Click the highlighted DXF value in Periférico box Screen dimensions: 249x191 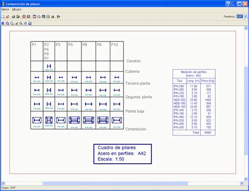[240, 16]
